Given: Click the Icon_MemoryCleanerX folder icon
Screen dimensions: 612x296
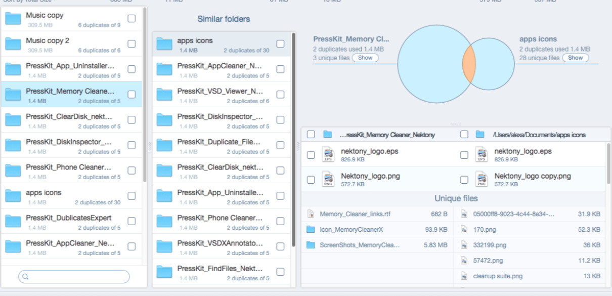Looking at the screenshot, I should point(311,229).
